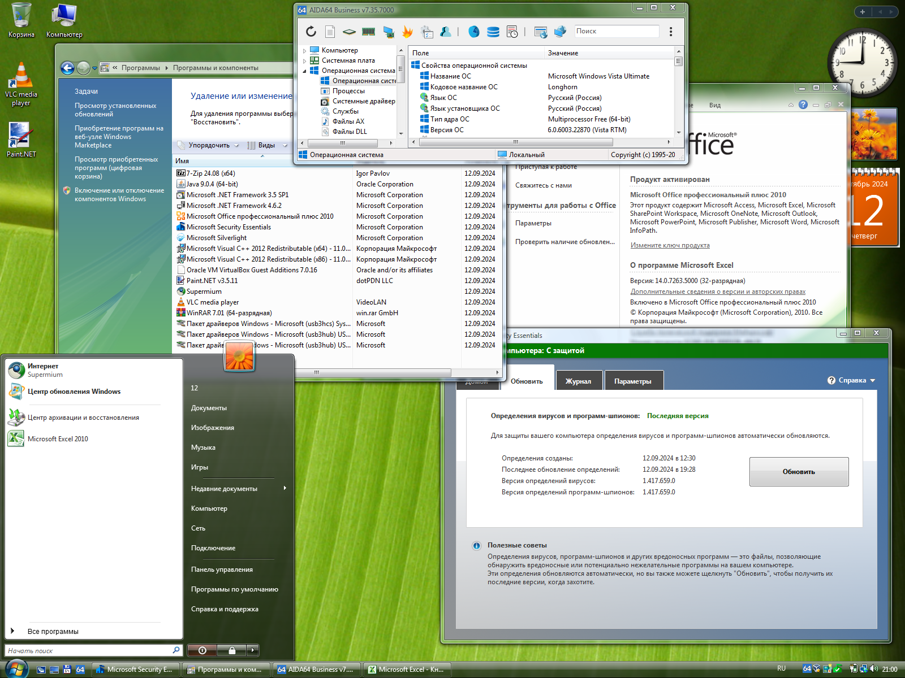905x678 pixels.
Task: Click the AIDA64 Поиск search field
Action: click(x=617, y=31)
